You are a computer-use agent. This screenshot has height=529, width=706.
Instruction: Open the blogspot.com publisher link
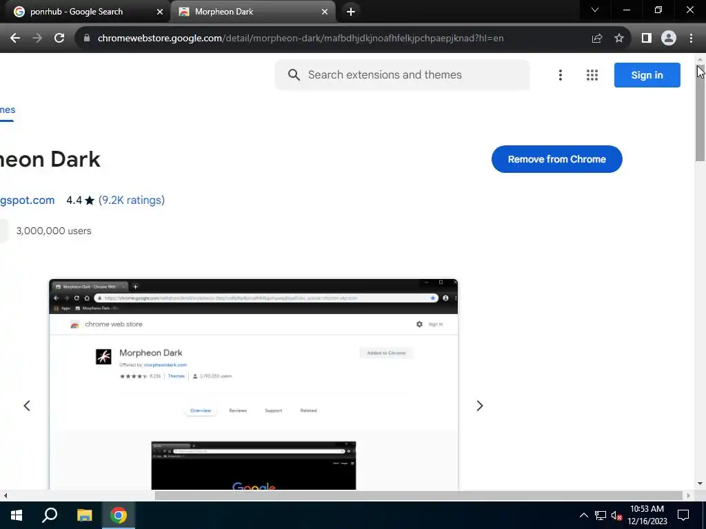[x=27, y=200]
